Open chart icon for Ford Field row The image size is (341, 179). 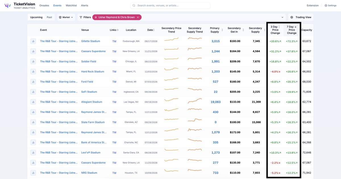click(x=33, y=82)
